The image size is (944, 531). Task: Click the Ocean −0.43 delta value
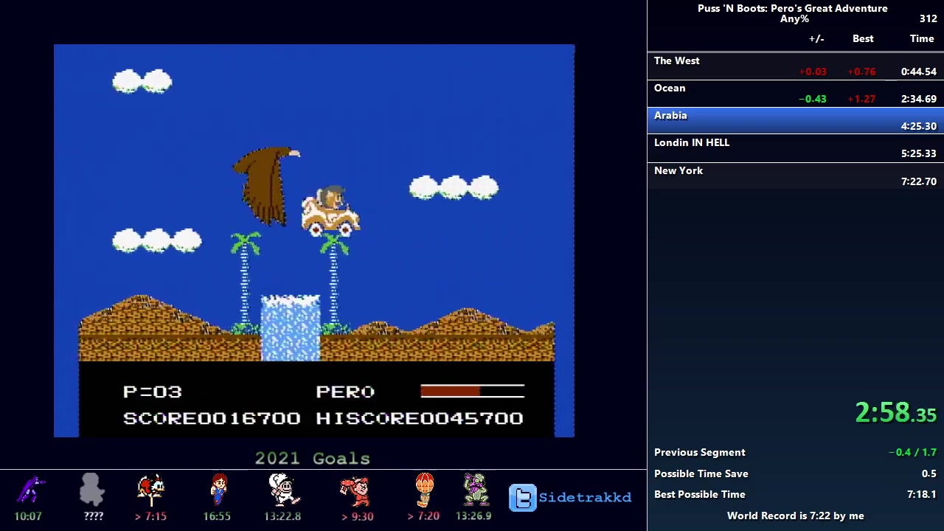click(x=812, y=99)
